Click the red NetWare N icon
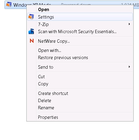The image size is (139, 140). [32, 41]
